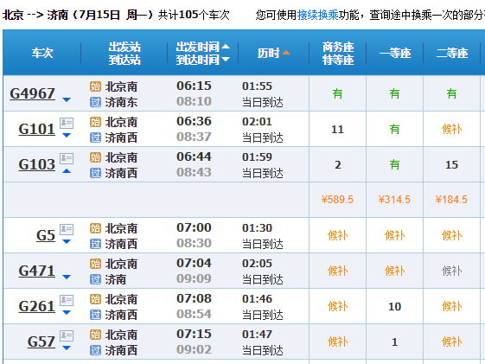The width and height of the screenshot is (485, 364).
Task: Open train G103 stop details
Action: click(x=37, y=164)
